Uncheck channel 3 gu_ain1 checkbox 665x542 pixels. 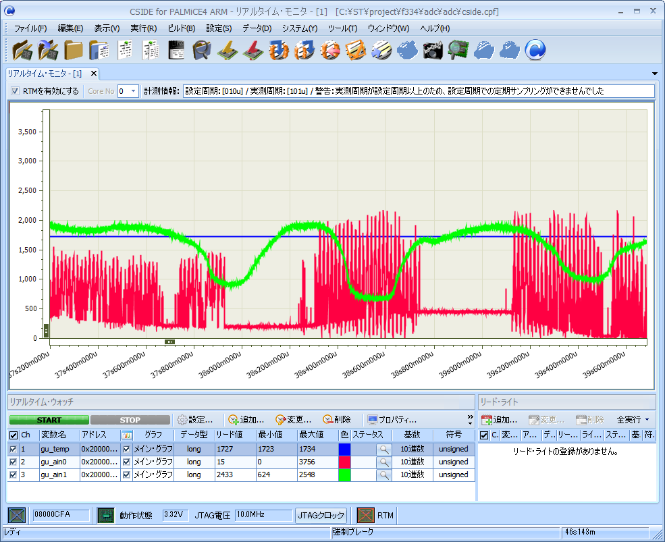click(13, 475)
